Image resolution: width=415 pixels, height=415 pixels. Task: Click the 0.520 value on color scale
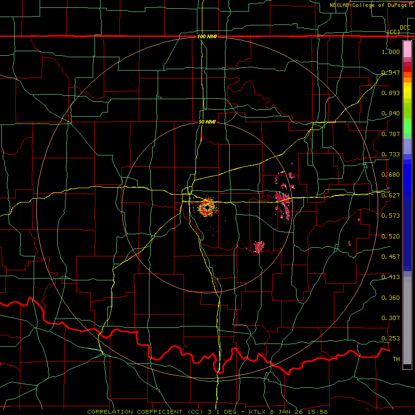click(x=391, y=237)
